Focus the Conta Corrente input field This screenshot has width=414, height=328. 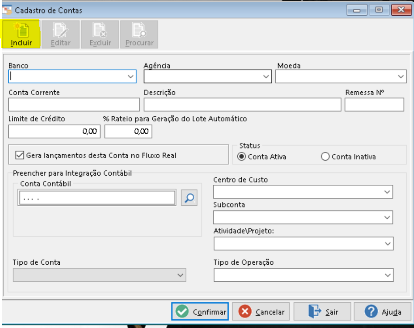74,104
